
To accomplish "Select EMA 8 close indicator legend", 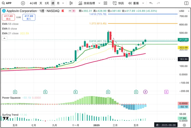I will click(x=10, y=29).
